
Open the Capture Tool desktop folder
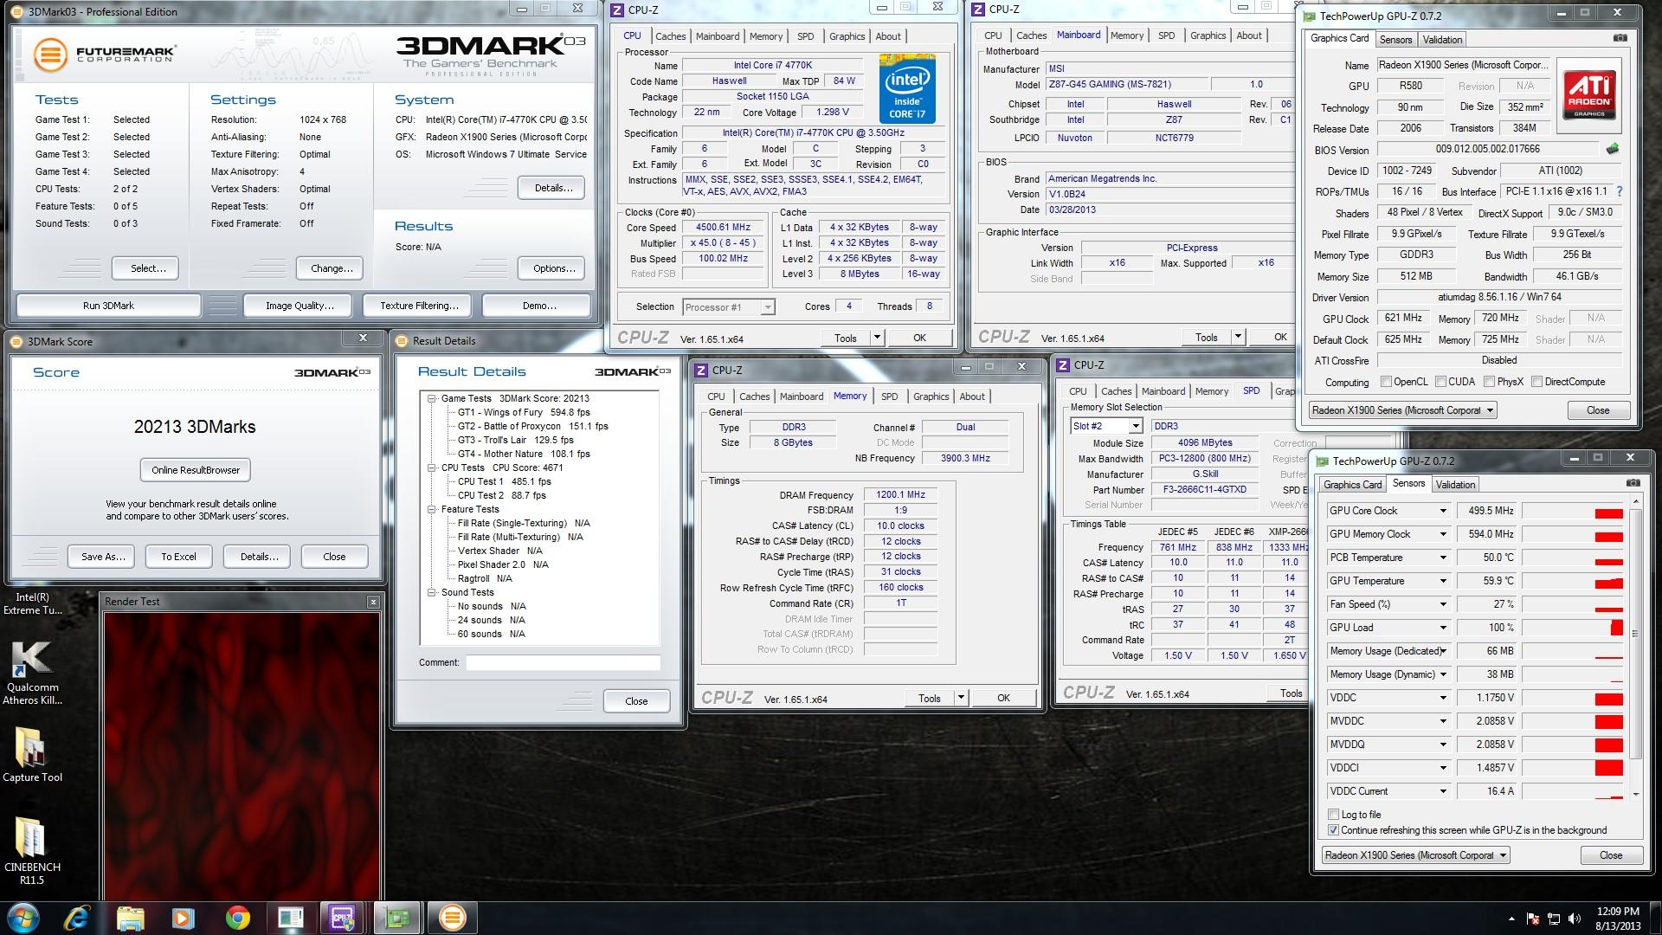32,755
